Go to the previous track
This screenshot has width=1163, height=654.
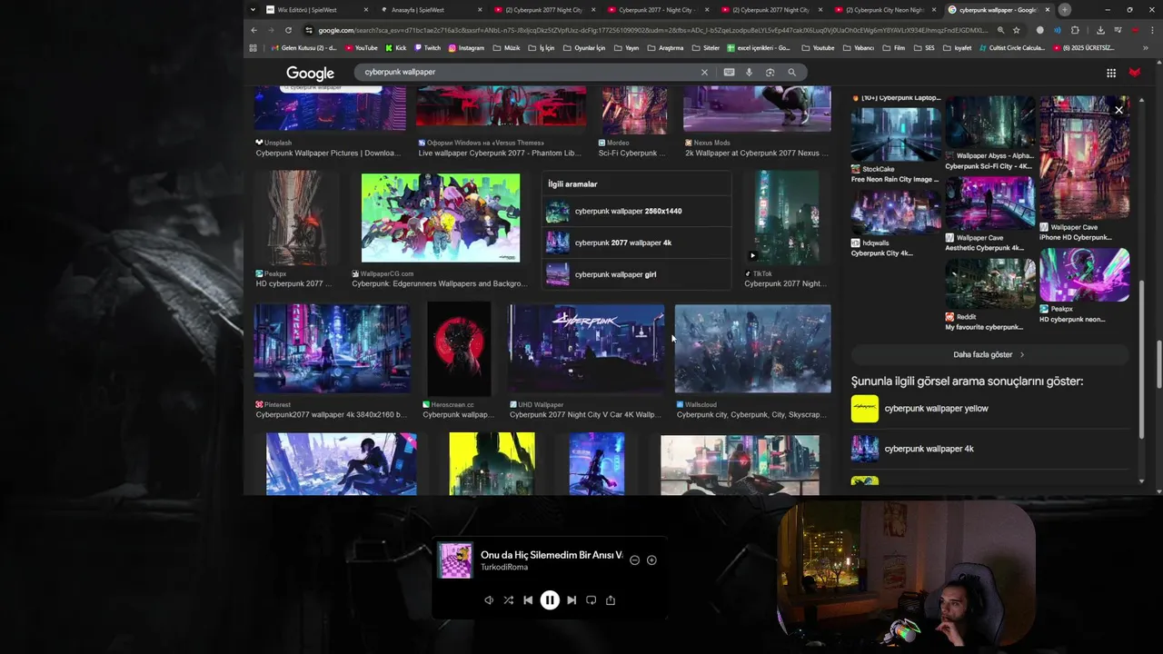pos(528,599)
